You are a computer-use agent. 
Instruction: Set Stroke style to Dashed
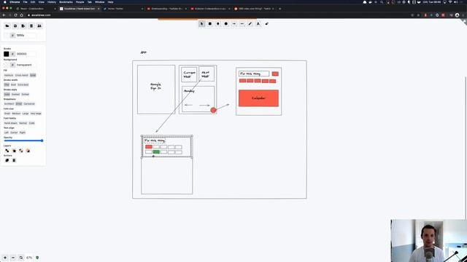coord(15,94)
